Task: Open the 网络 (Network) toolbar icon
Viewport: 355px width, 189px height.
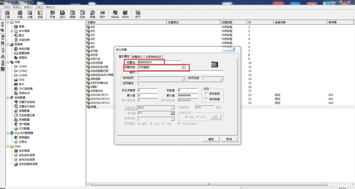Action: tap(92, 14)
